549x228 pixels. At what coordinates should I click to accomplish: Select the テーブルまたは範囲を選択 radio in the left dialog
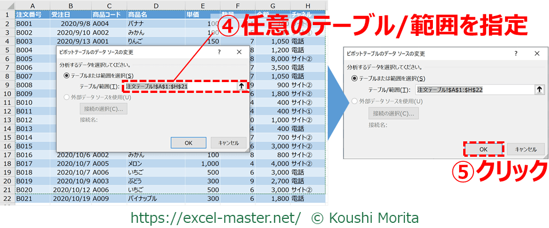pyautogui.click(x=67, y=75)
